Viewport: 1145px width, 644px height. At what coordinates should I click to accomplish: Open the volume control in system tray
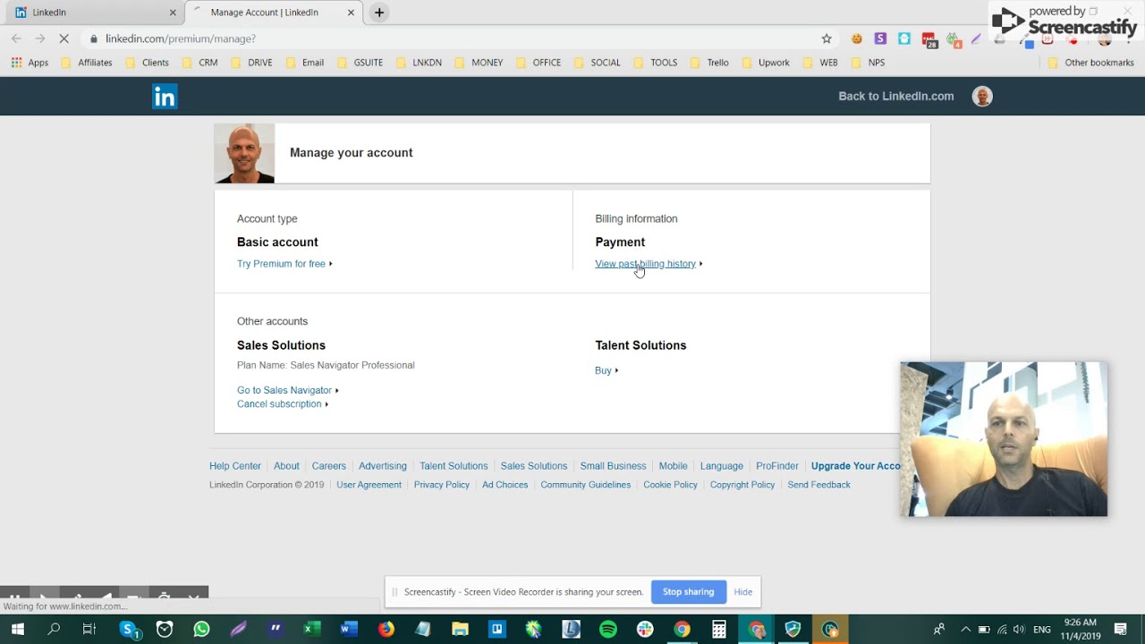click(1021, 630)
